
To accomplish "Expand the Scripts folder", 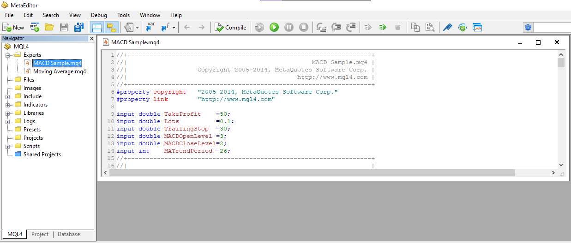I will click(x=8, y=146).
